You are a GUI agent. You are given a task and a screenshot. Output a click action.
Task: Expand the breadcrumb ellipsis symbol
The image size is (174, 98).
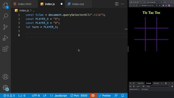click(34, 11)
